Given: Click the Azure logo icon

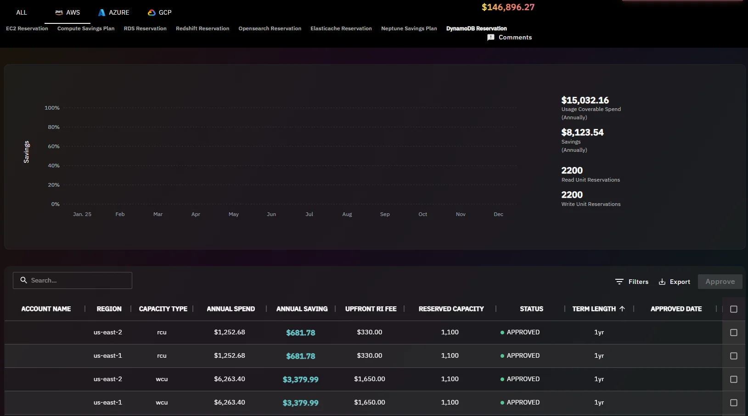Looking at the screenshot, I should pyautogui.click(x=102, y=12).
